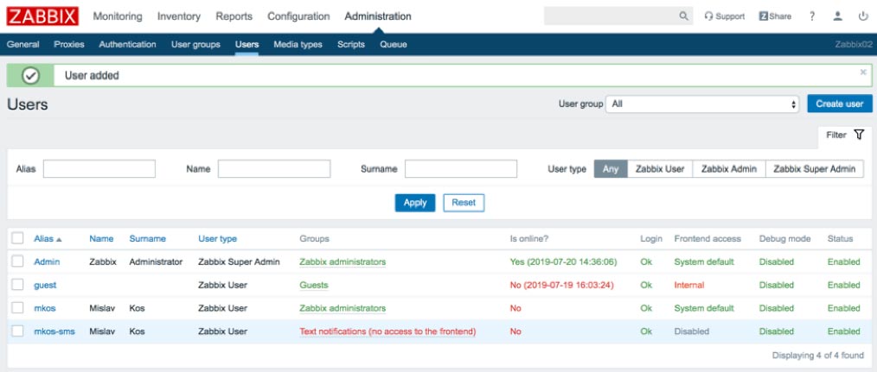Click the Create user button
The height and width of the screenshot is (372, 877).
pyautogui.click(x=840, y=104)
